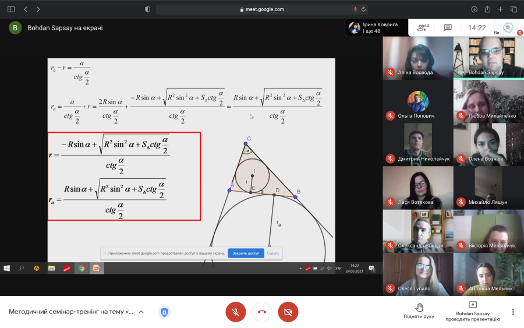
Task: Click your own video tile labeled Ви
Action: [508, 28]
